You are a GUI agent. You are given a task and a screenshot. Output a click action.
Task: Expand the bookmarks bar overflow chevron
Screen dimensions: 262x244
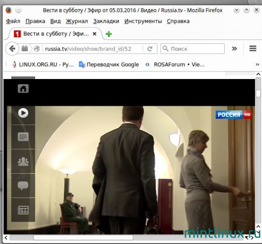pyautogui.click(x=258, y=65)
